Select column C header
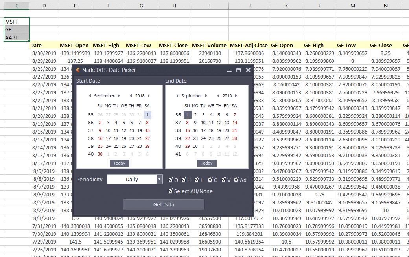 17,6
